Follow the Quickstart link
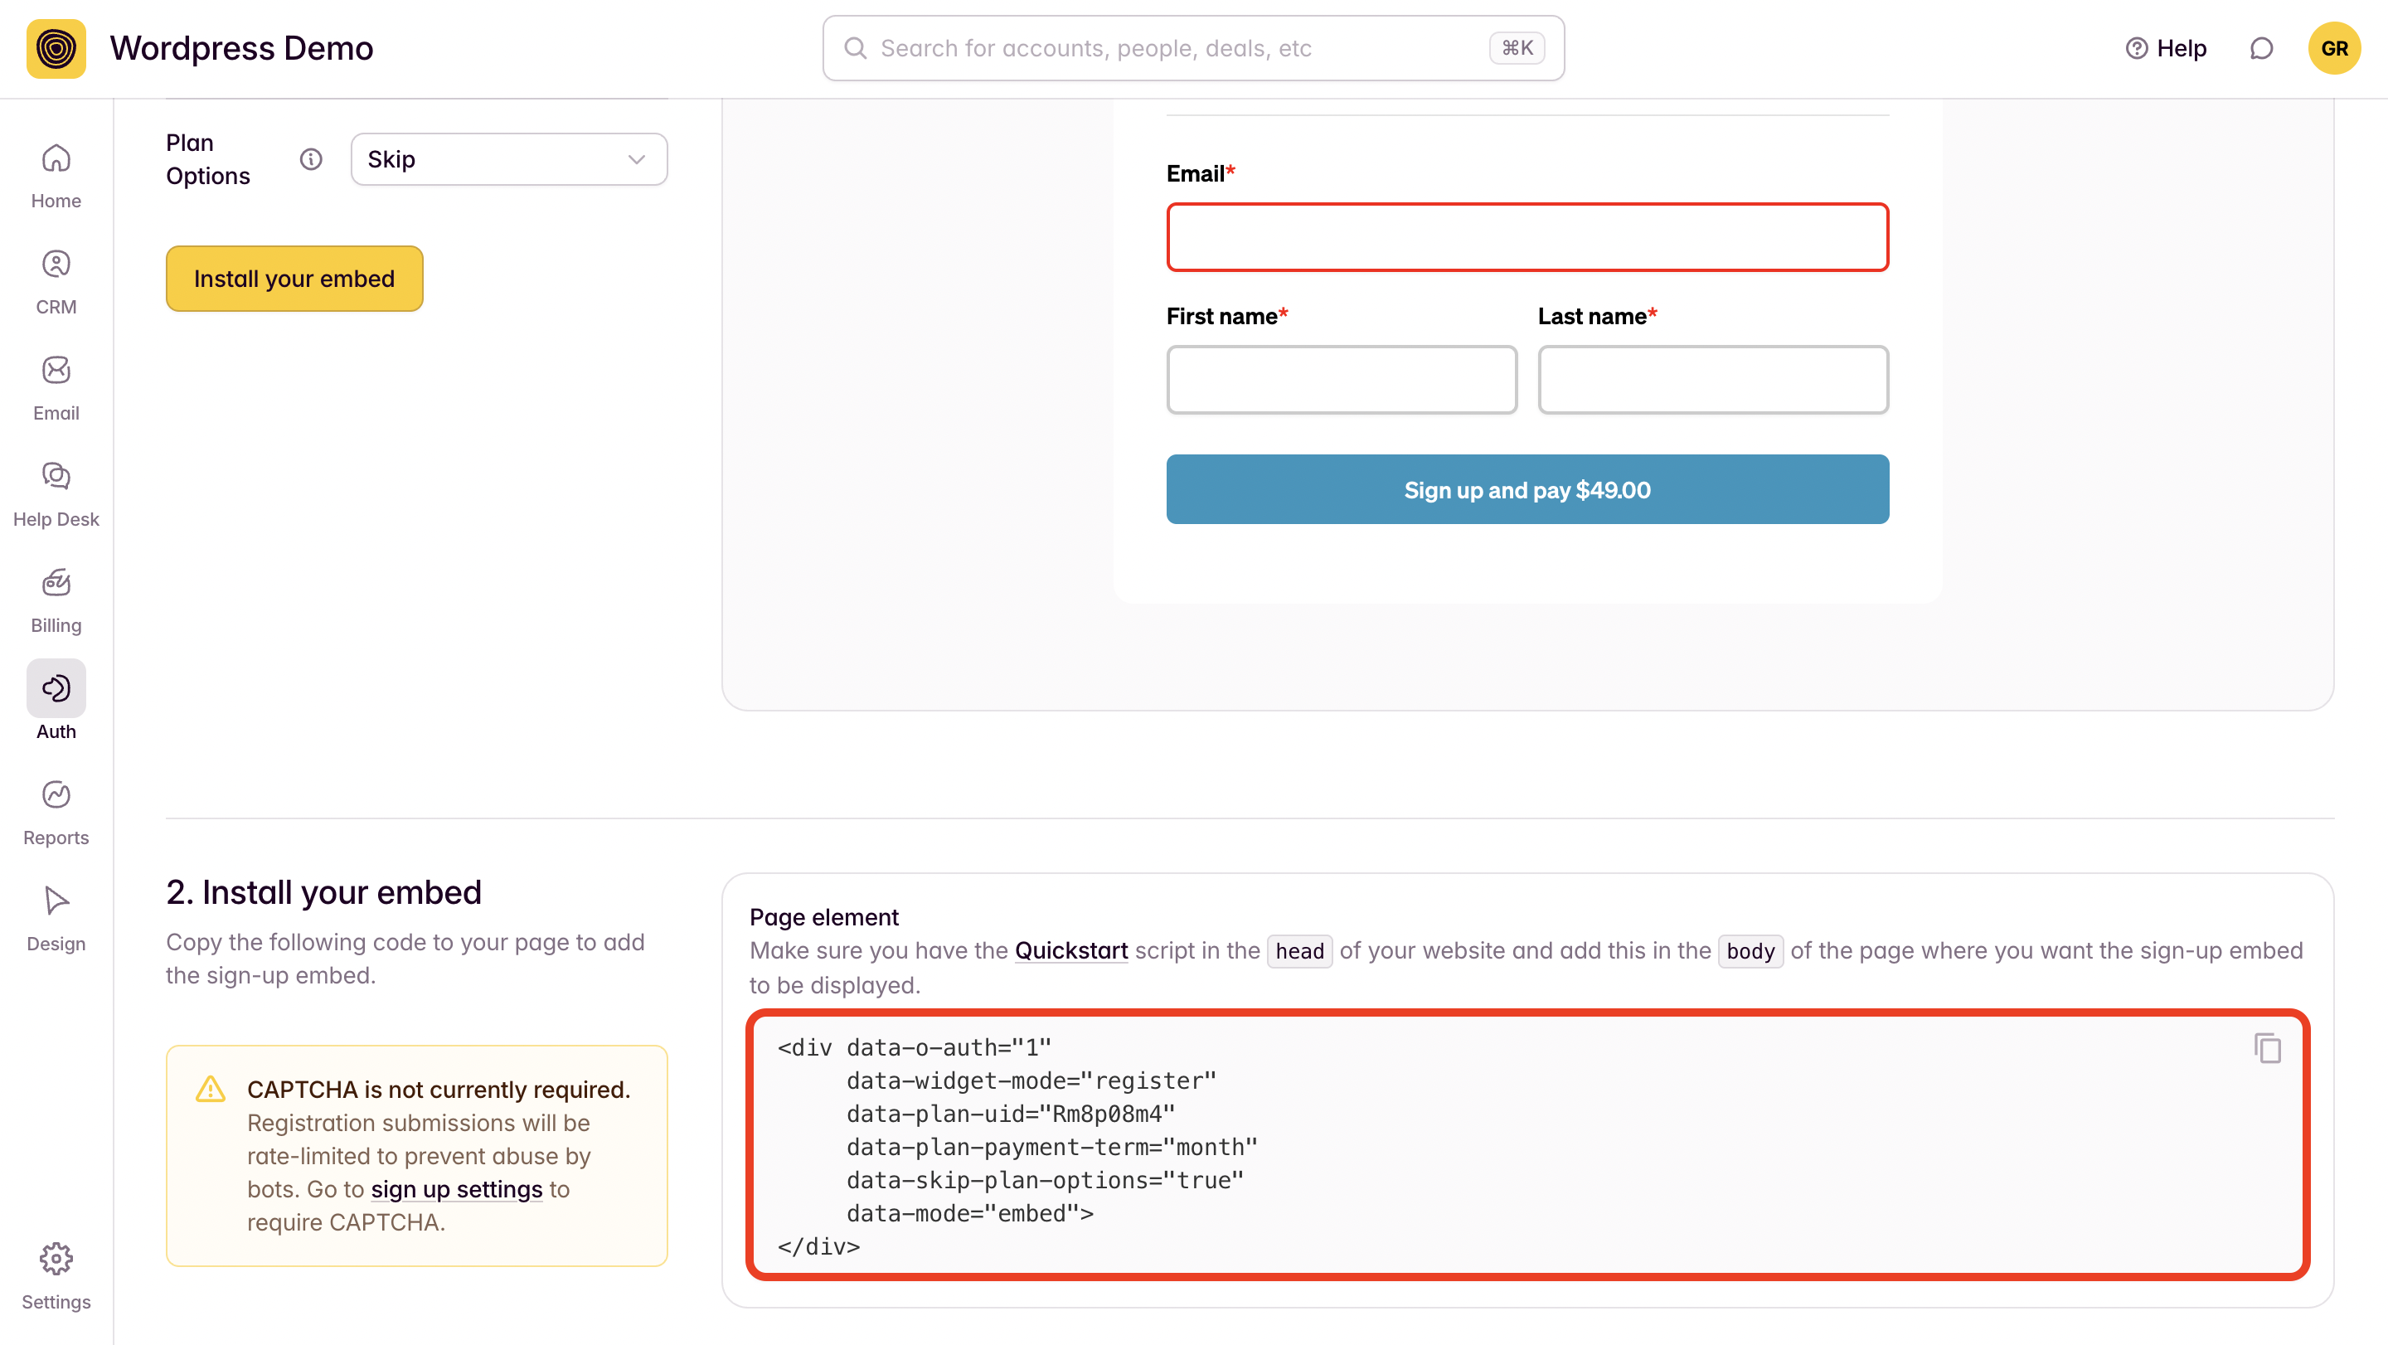2388x1345 pixels. pyautogui.click(x=1070, y=950)
